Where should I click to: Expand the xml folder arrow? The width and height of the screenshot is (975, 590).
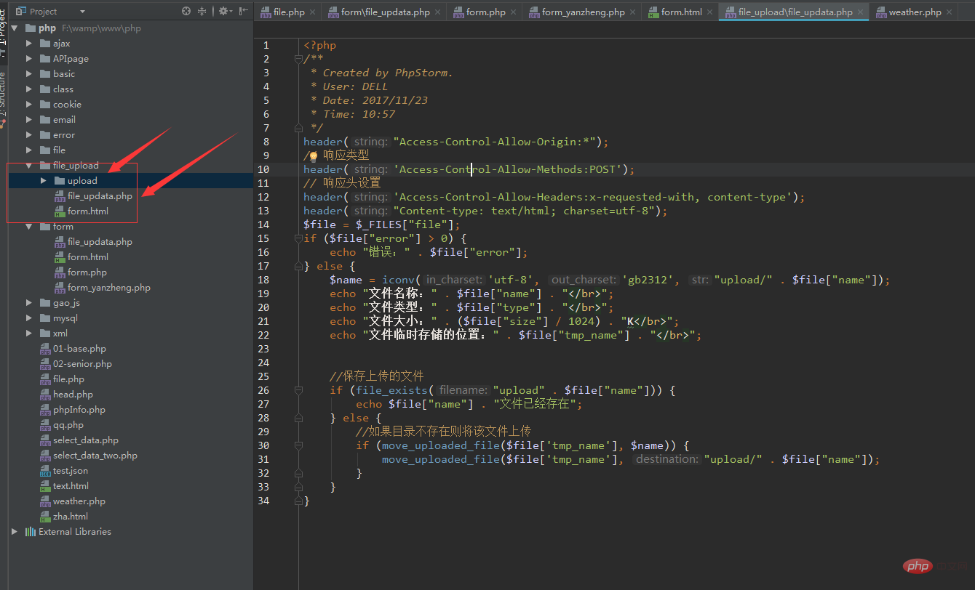click(29, 334)
